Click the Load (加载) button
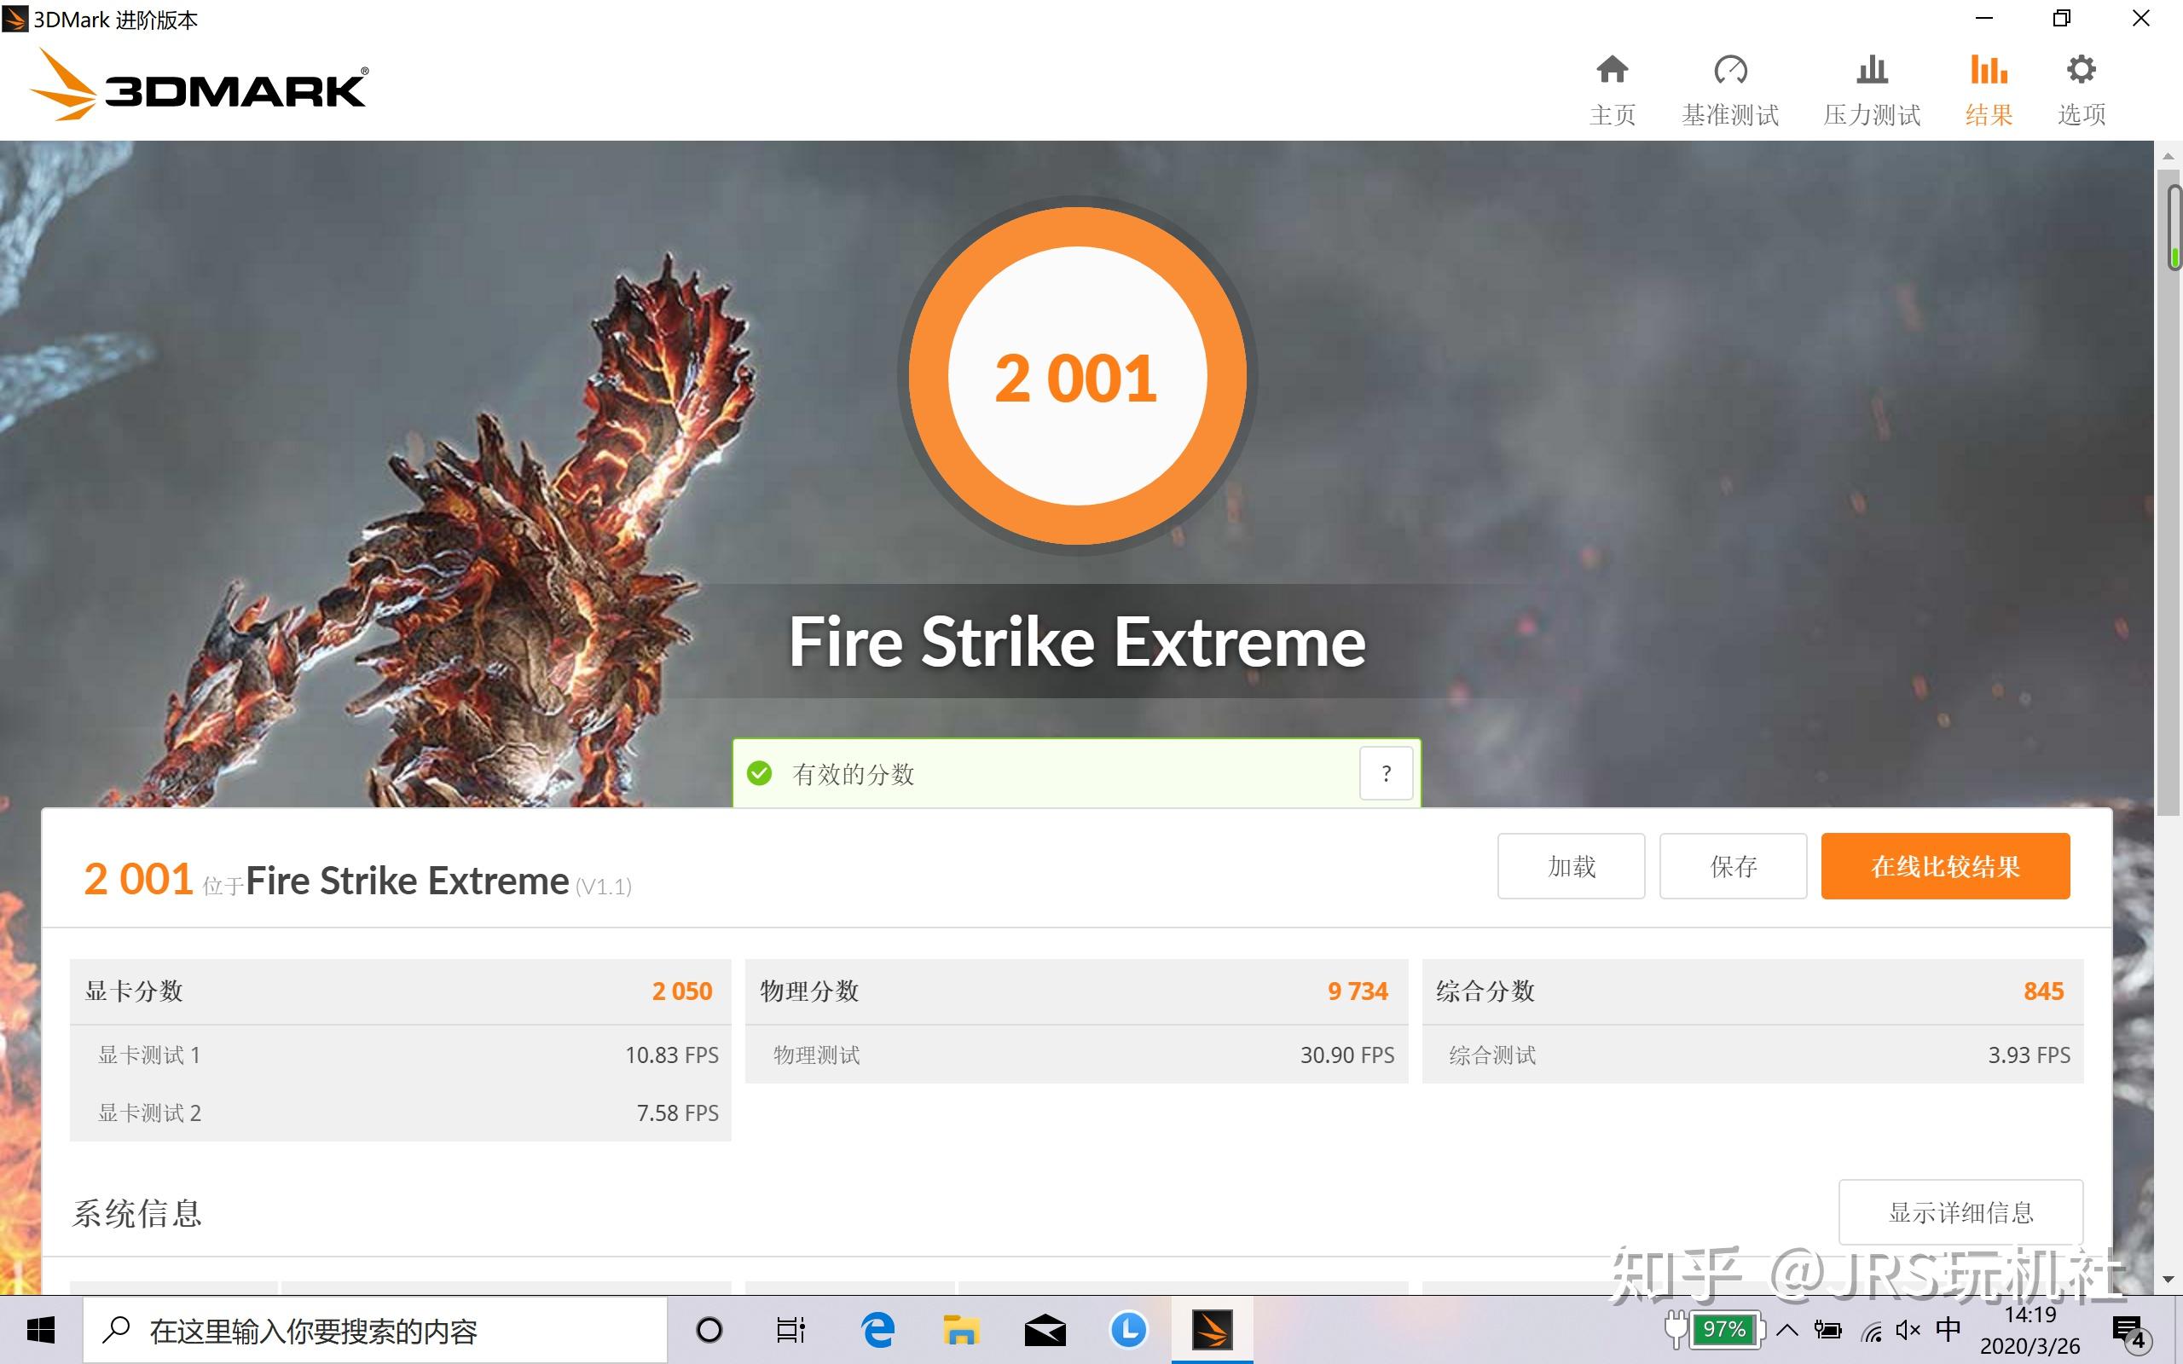2183x1364 pixels. click(1571, 866)
